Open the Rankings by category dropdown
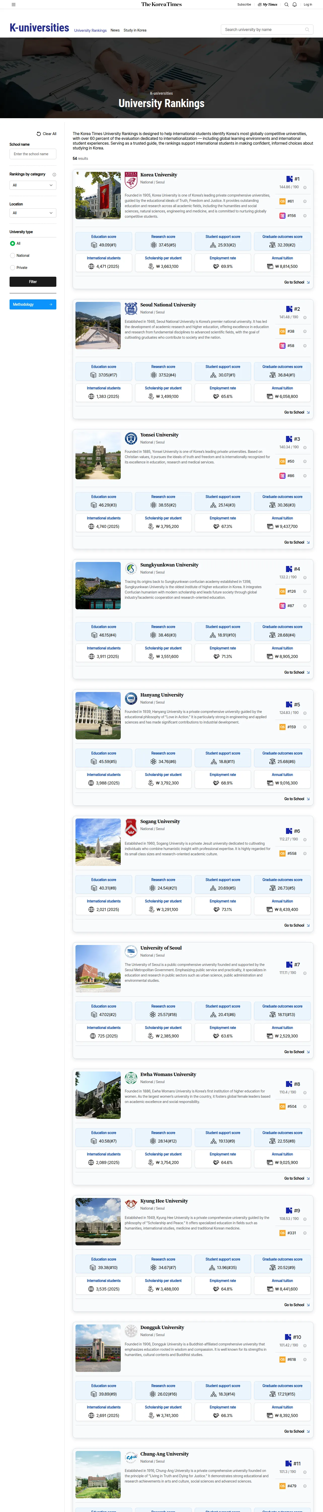This screenshot has height=1512, width=323. (33, 185)
